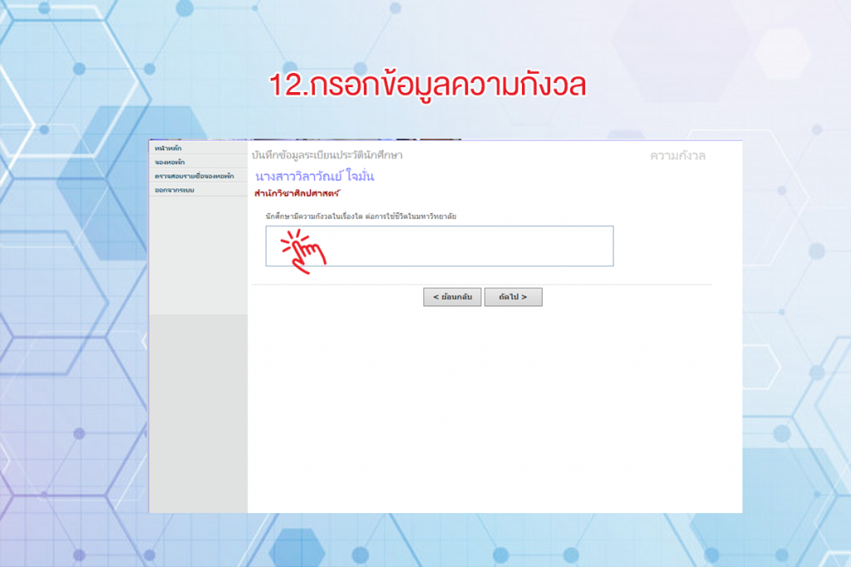Click the dotted separator line above the buttons
This screenshot has height=567, width=851.
(482, 285)
